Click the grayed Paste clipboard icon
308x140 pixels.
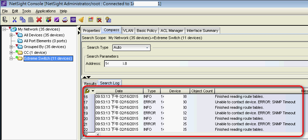[31, 20]
